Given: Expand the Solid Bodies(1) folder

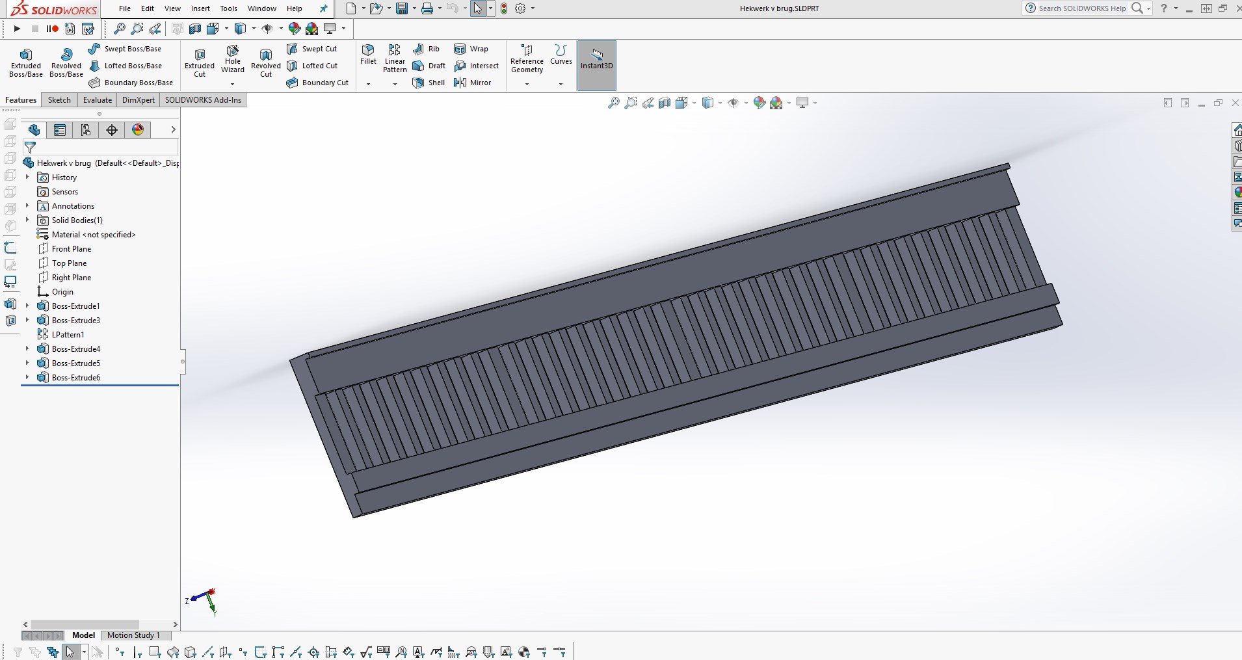Looking at the screenshot, I should point(27,220).
